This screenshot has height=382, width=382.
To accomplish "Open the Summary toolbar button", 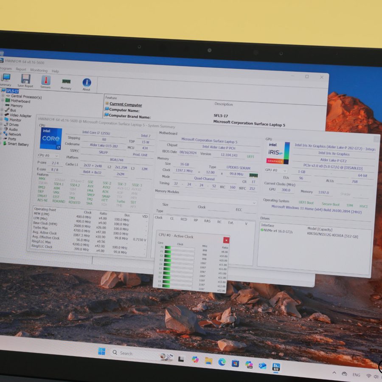I will pos(6,80).
